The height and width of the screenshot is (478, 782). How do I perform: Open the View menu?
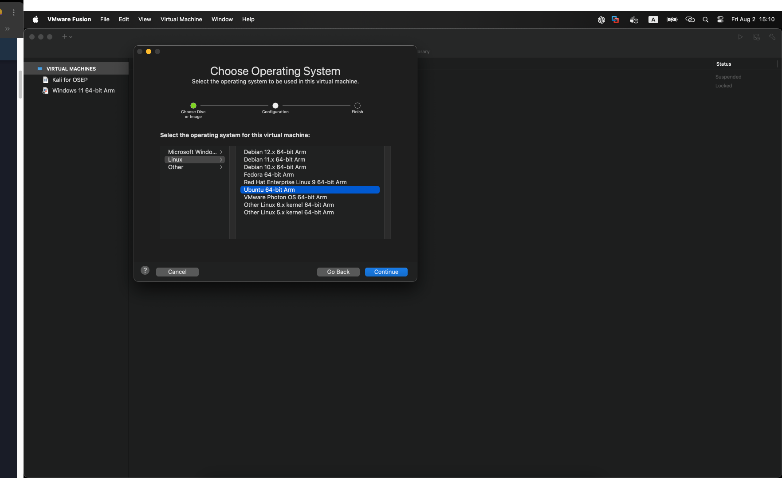(x=145, y=20)
